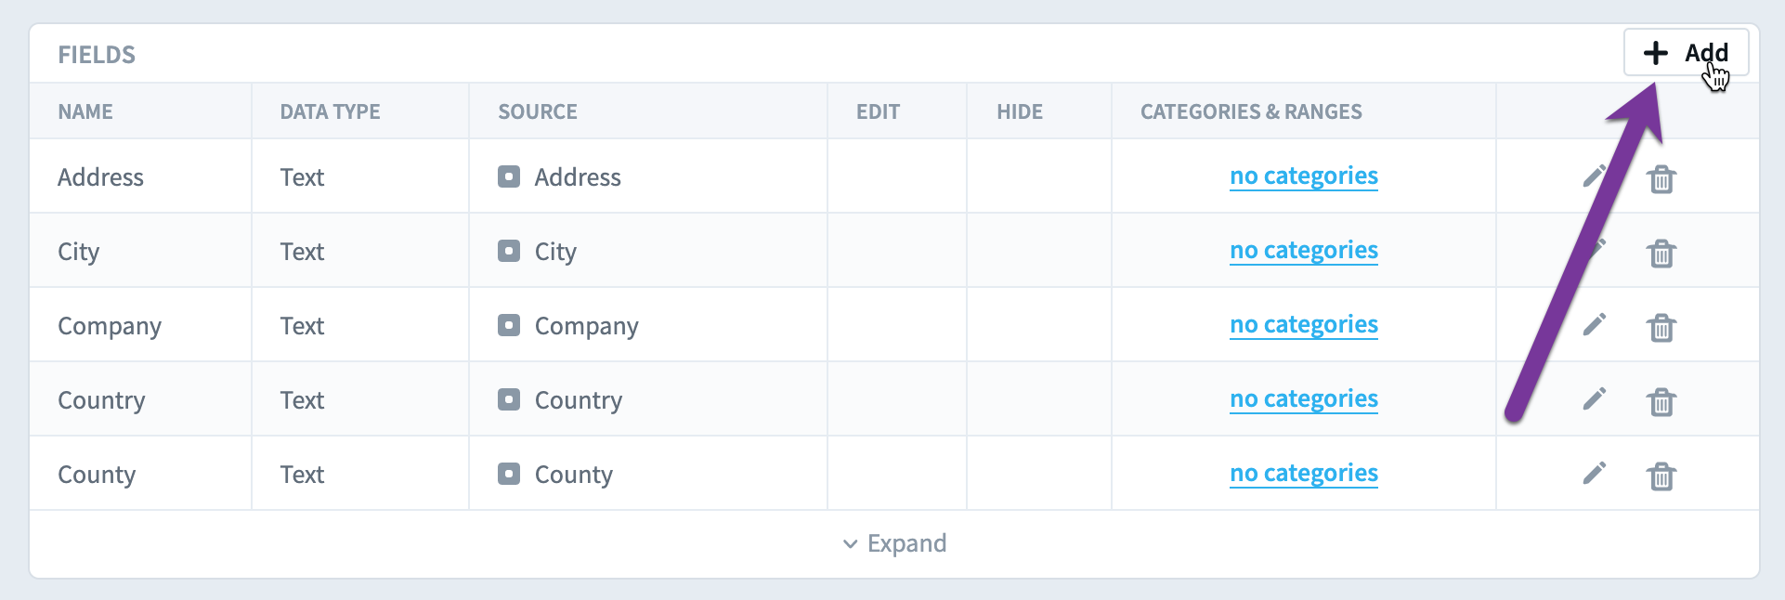Open no categories link for County

coord(1304,473)
